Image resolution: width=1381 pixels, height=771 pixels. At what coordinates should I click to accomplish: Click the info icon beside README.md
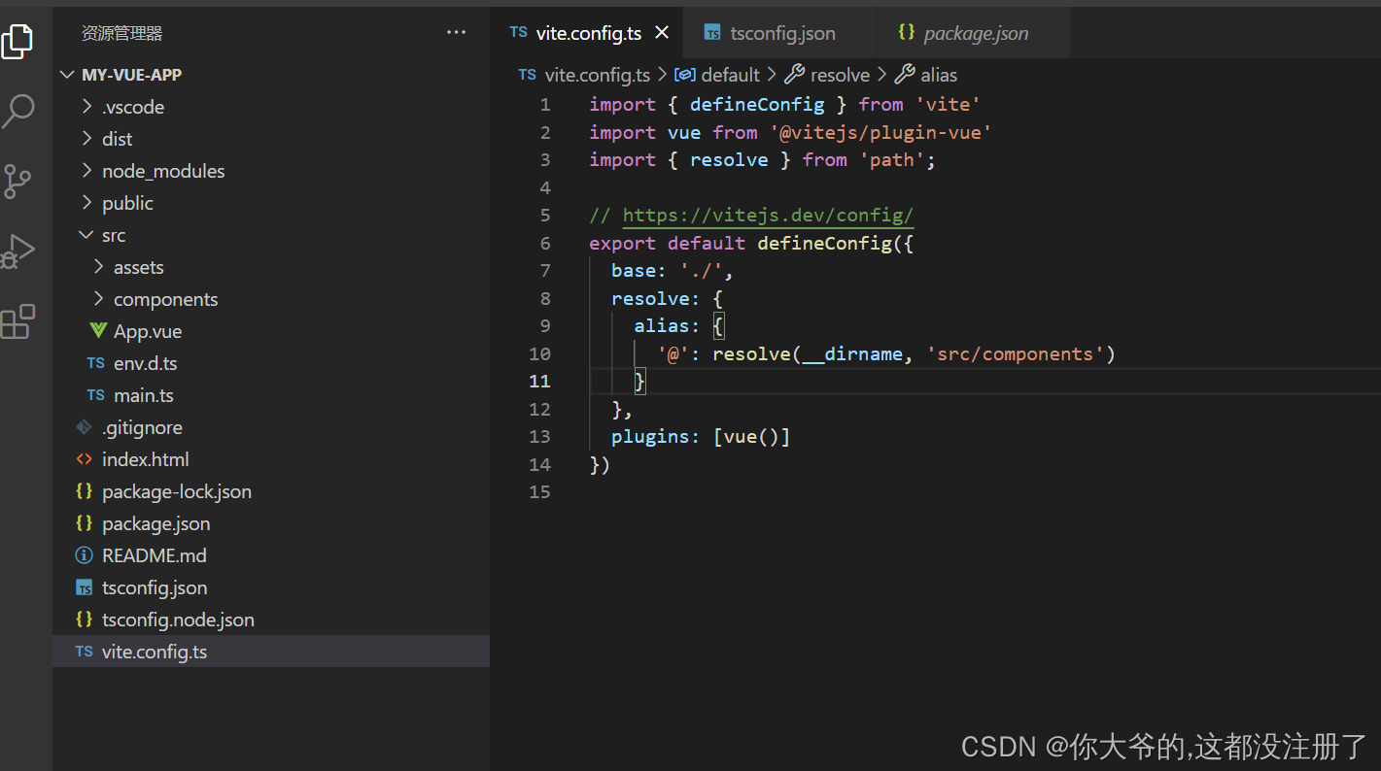click(85, 555)
